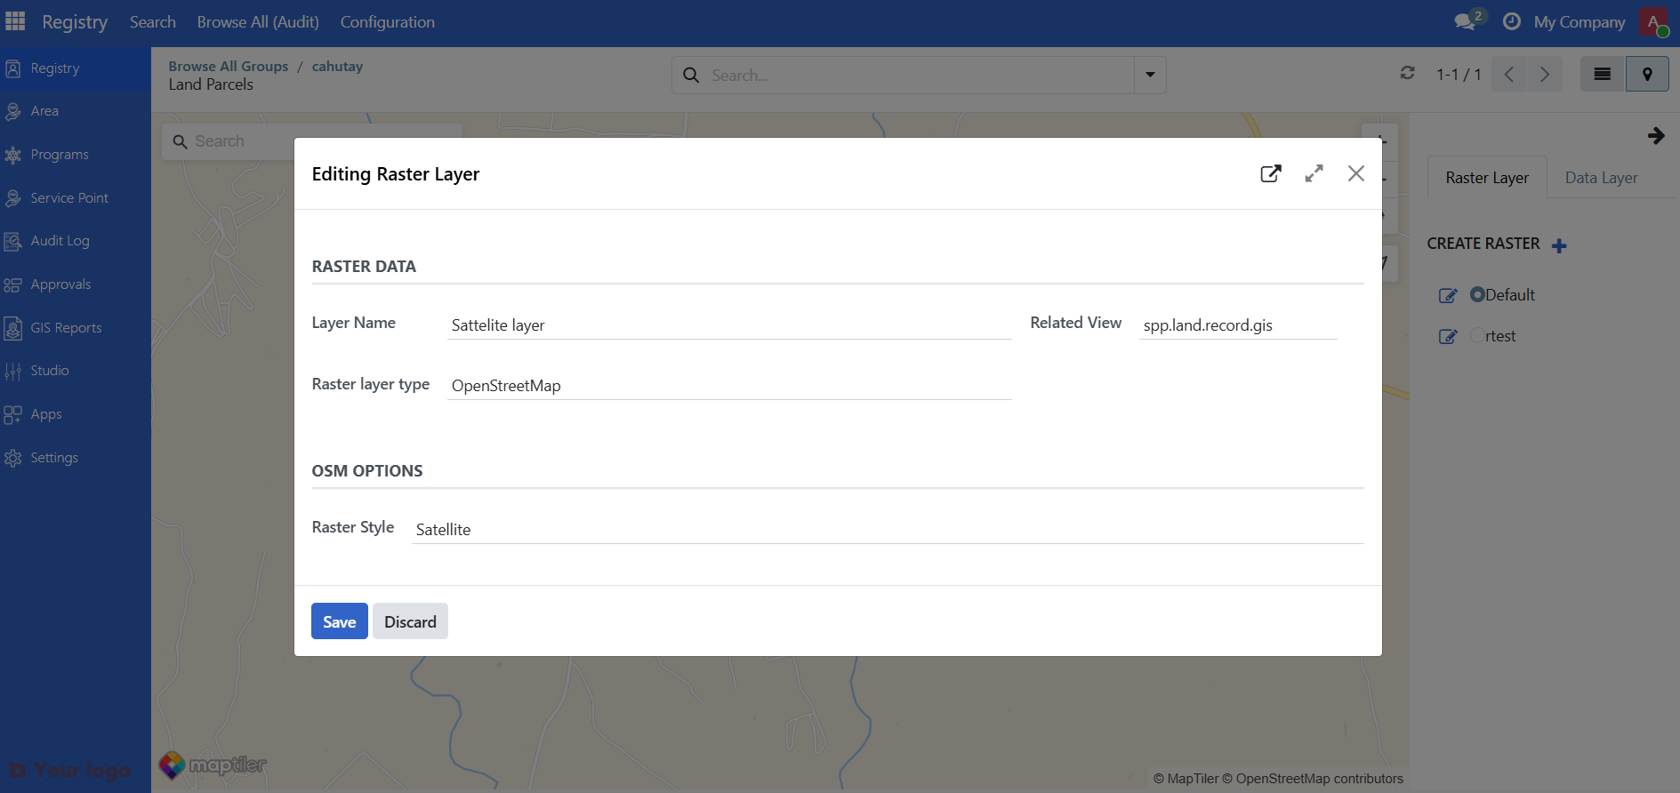Go to Registry in the sidebar
Viewport: 1680px width, 793px height.
(x=76, y=68)
